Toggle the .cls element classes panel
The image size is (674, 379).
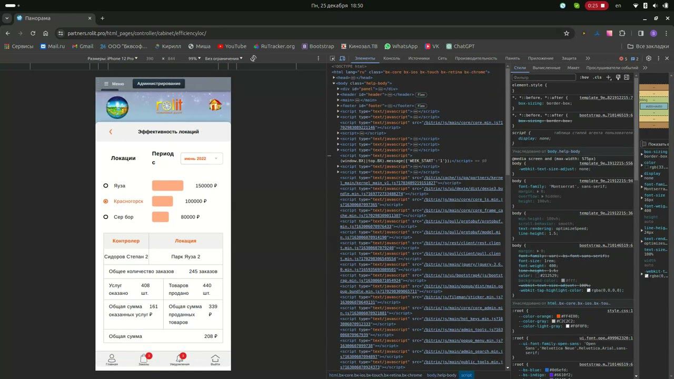(x=597, y=77)
